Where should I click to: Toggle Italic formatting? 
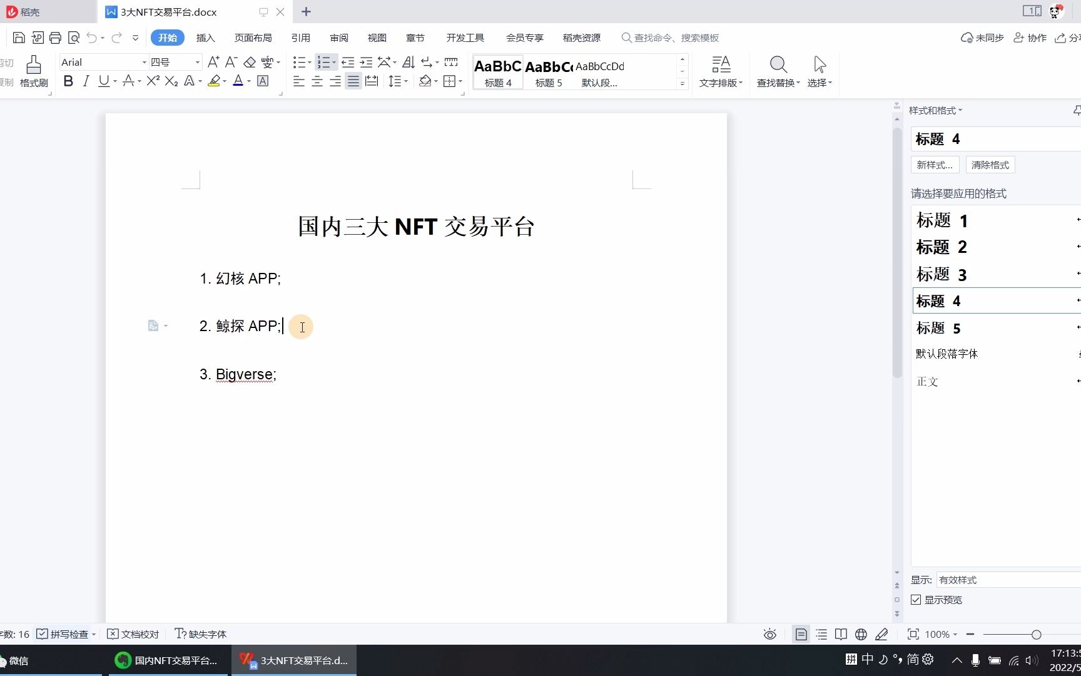tap(86, 81)
